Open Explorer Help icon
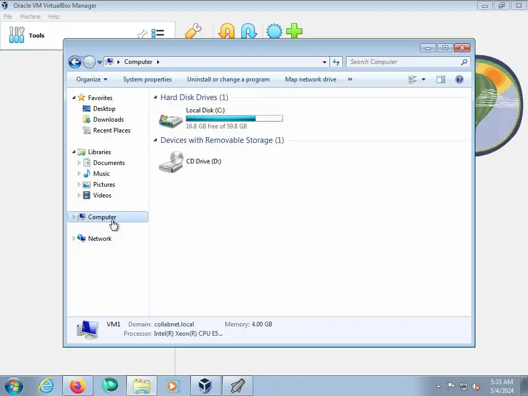Viewport: 528px width, 396px height. 459,79
